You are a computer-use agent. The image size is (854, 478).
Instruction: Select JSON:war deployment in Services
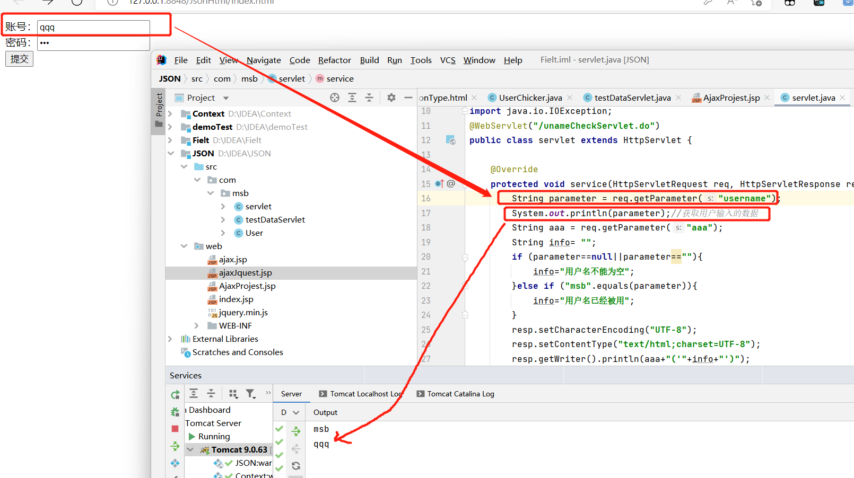tap(254, 463)
